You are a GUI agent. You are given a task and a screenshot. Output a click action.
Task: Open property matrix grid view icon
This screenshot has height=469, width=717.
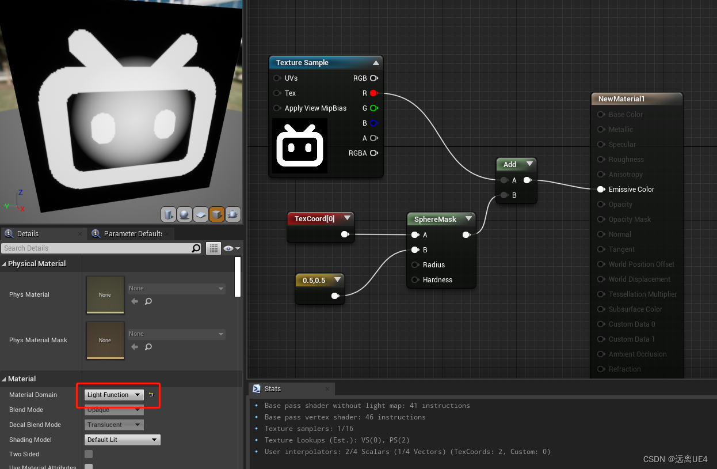point(214,248)
